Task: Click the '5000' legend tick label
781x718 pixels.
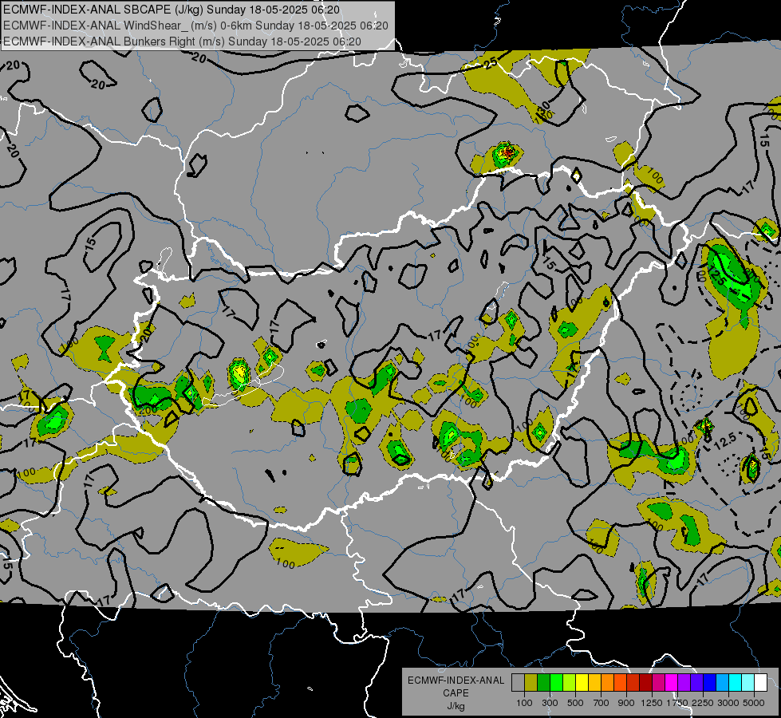Action: [x=754, y=703]
